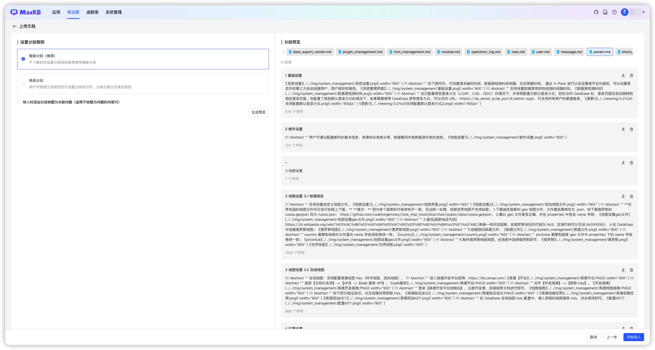Image resolution: width=655 pixels, height=350 pixels.
Task: Select 高级分段 radio option
Action: 23,83
